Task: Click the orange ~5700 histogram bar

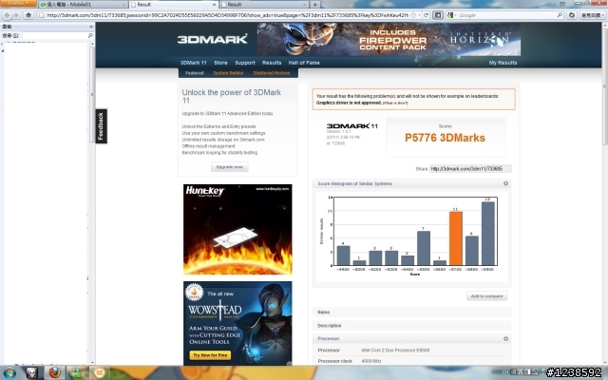Action: click(x=456, y=238)
